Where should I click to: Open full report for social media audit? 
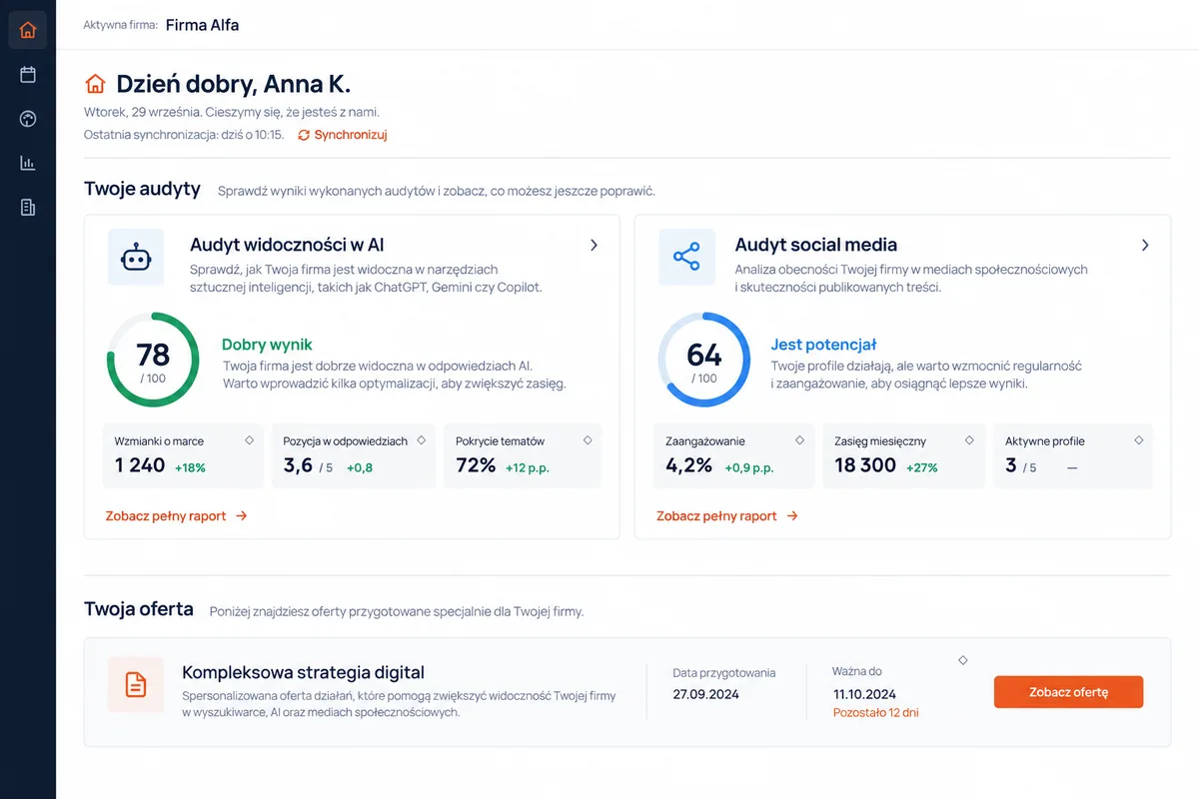tap(727, 516)
